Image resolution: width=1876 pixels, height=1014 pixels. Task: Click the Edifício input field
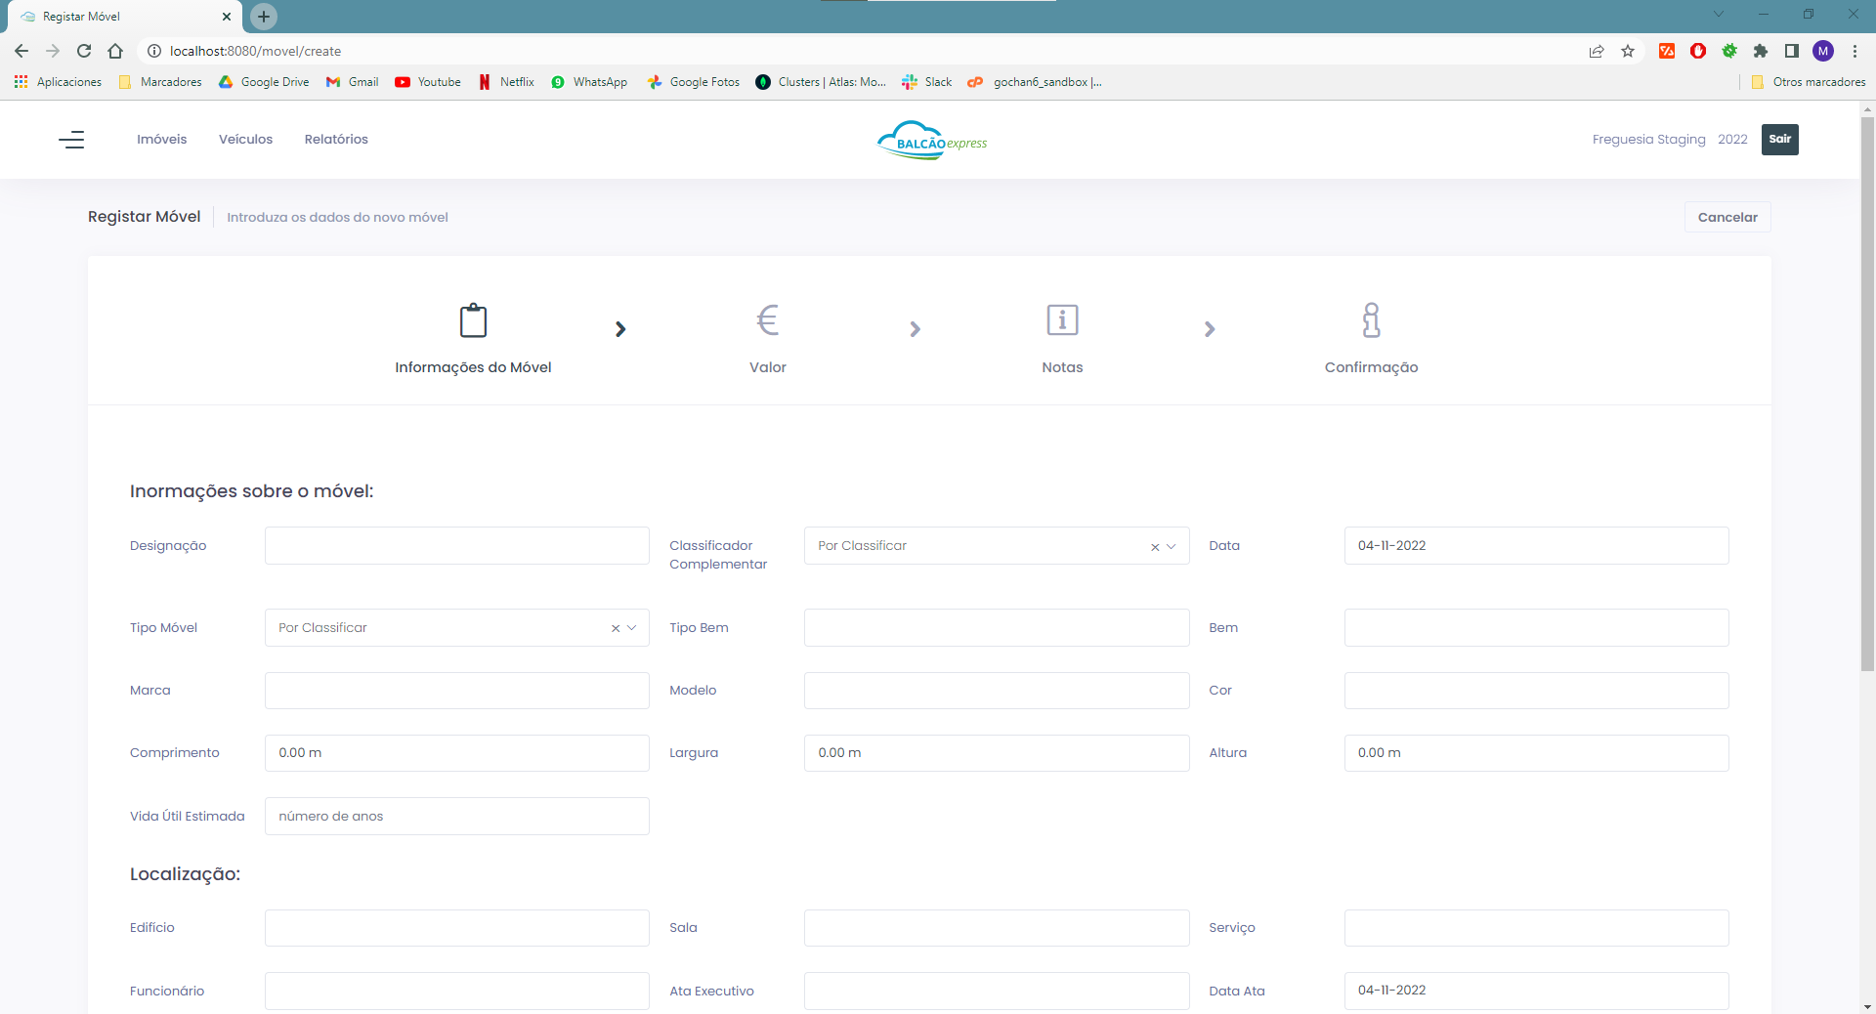tap(456, 928)
